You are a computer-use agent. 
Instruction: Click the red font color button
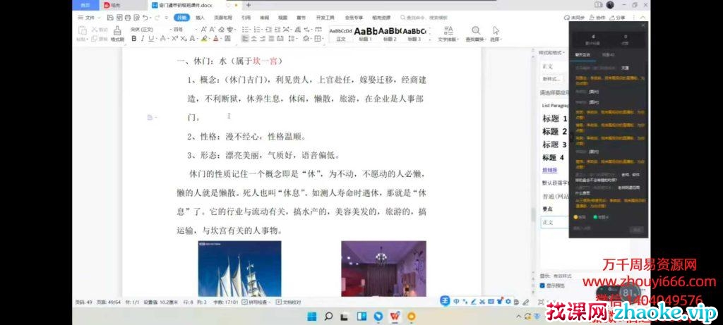pyautogui.click(x=217, y=39)
